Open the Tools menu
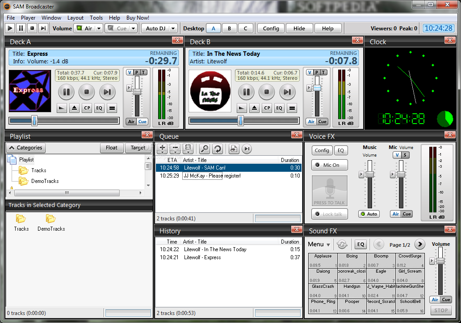461x323 pixels. click(x=96, y=18)
